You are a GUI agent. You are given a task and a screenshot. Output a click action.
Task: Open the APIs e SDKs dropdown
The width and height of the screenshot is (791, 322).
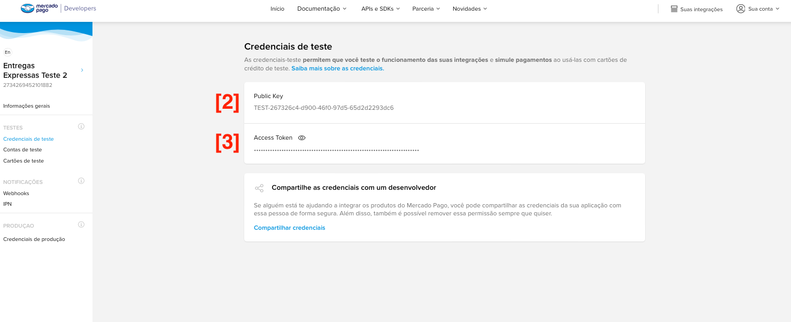(x=381, y=9)
